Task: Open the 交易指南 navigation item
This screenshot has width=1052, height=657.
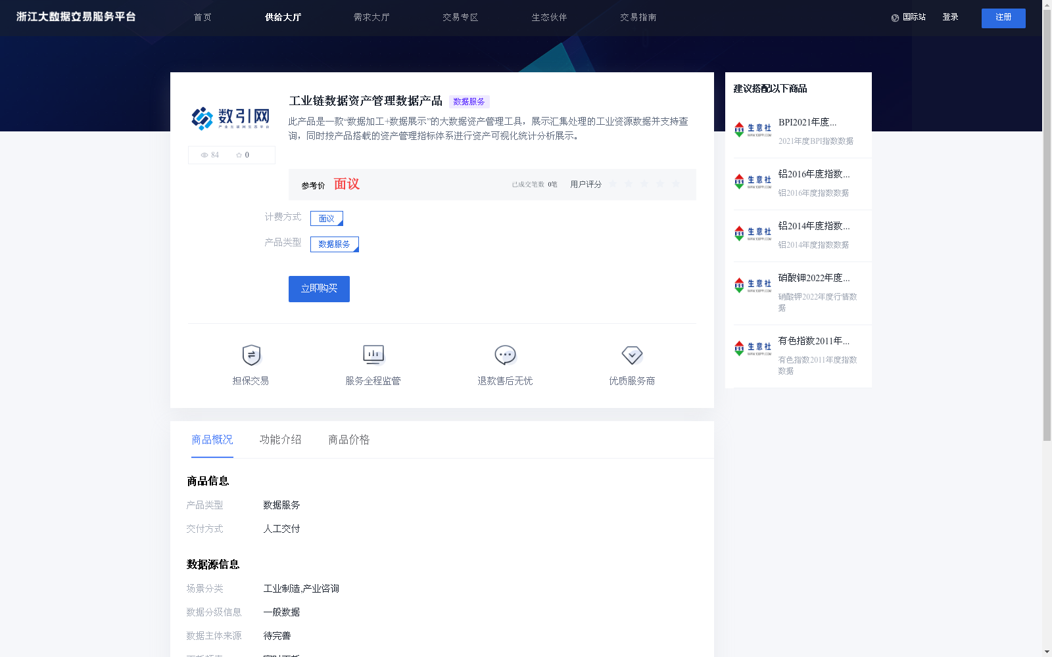Action: tap(638, 17)
